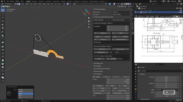Select the Poly Build tool

[x=3, y=60]
